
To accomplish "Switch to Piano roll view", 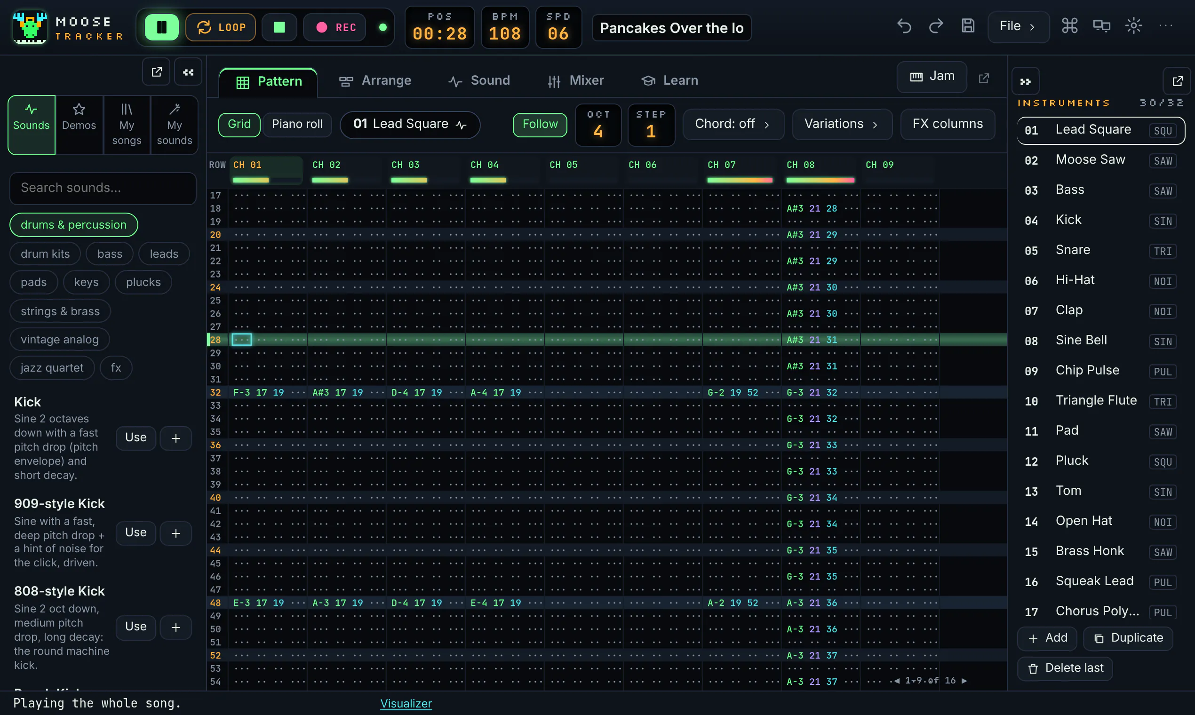I will [297, 125].
